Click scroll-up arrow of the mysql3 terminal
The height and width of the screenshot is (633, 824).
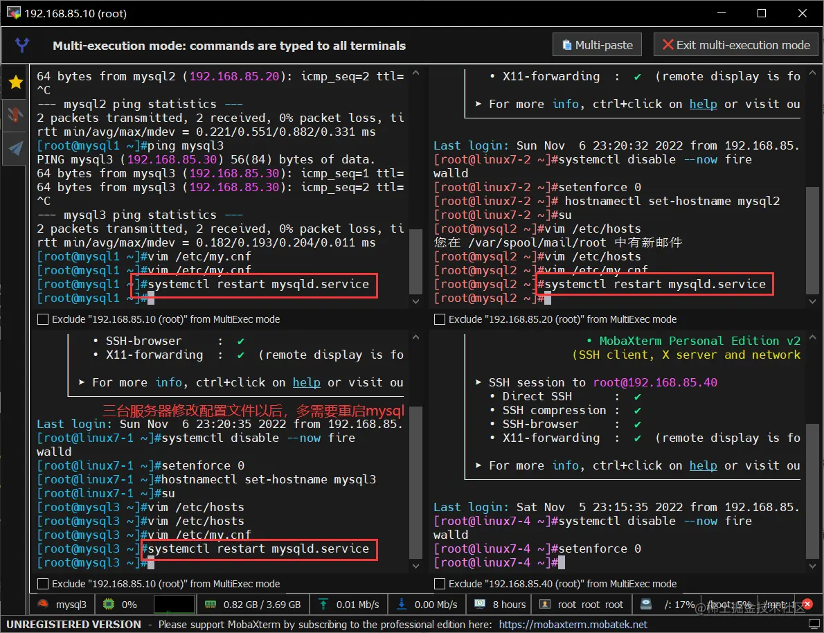416,337
